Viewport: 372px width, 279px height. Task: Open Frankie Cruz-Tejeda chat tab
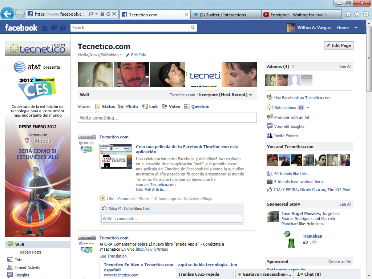pos(205,274)
